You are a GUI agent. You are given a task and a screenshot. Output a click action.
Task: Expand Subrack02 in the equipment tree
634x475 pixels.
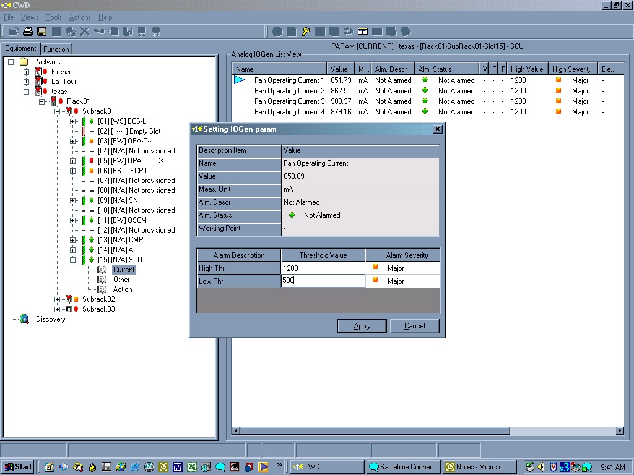coord(57,299)
